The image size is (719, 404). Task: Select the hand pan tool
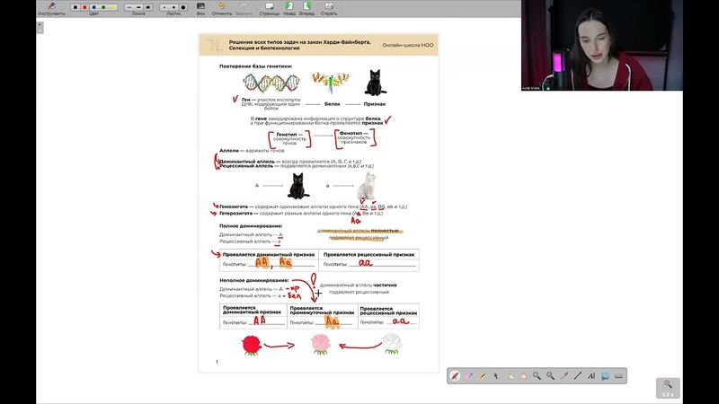(510, 375)
